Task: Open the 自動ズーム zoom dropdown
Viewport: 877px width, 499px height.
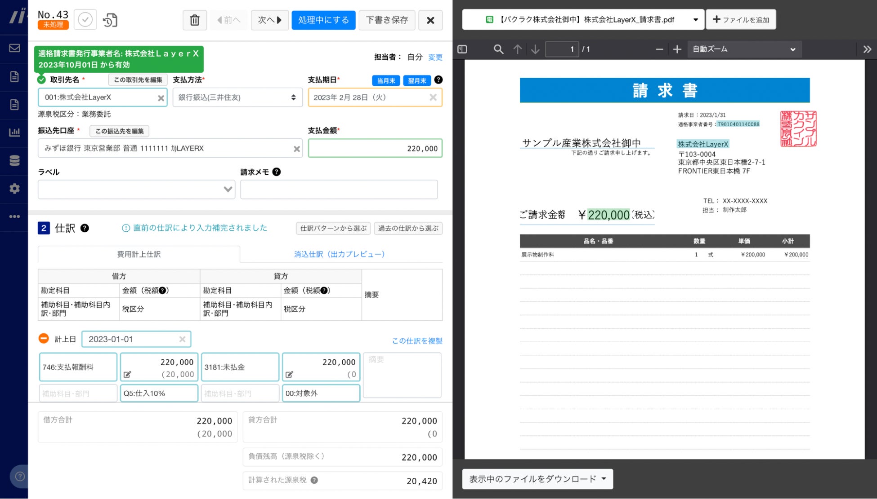Action: (743, 49)
